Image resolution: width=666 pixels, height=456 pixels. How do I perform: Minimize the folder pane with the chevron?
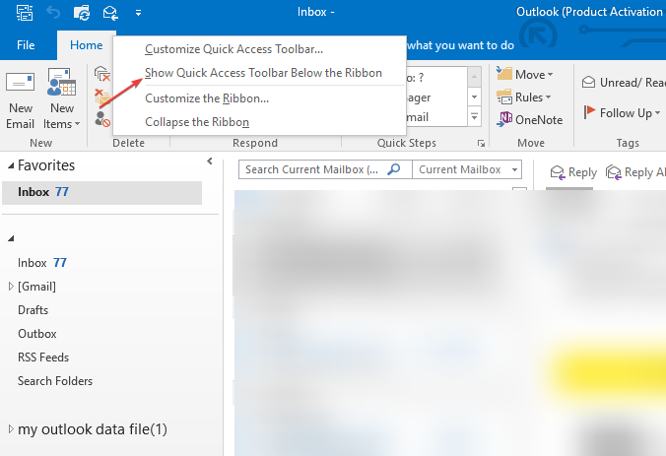click(x=210, y=161)
